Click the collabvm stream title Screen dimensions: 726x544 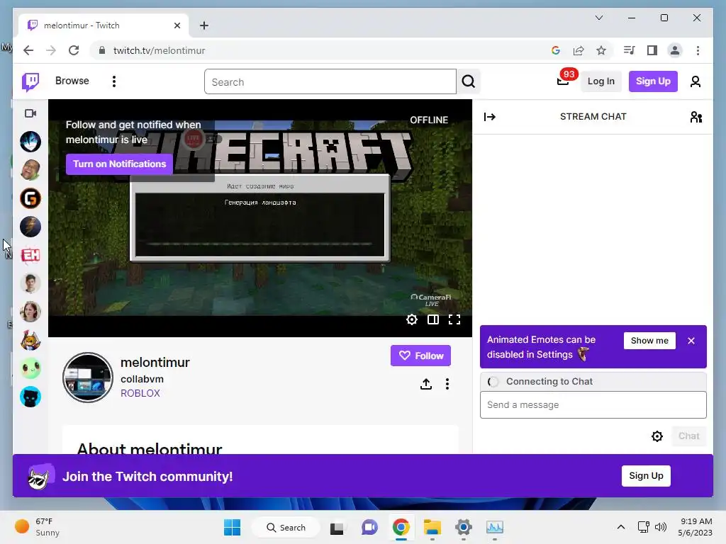[x=142, y=379]
